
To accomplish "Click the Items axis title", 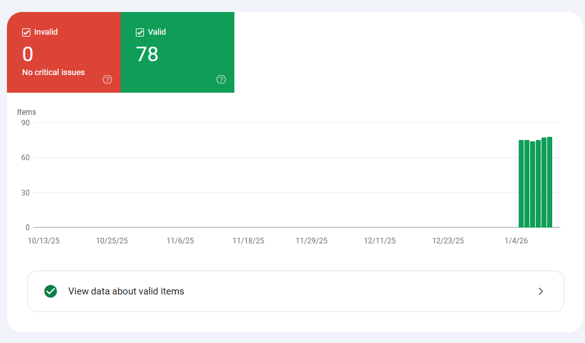I will 27,112.
